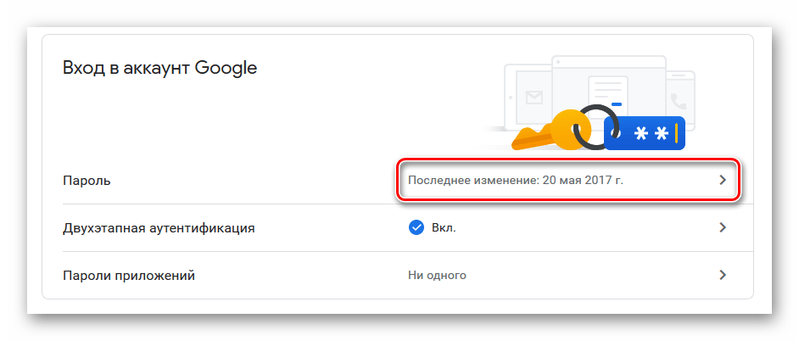Click the Ни одного status text
The height and width of the screenshot is (341, 799).
(x=437, y=276)
